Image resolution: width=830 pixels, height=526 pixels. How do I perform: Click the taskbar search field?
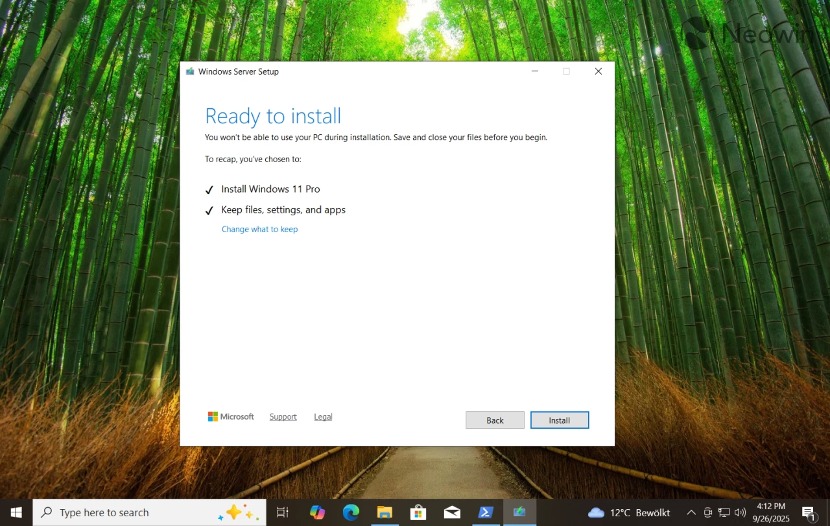[130, 512]
